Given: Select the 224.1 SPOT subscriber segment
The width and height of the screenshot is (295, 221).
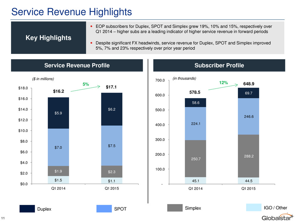Looking at the screenshot, I should (196, 124).
